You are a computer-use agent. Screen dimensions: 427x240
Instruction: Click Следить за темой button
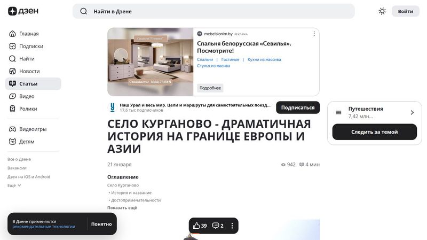pos(375,132)
